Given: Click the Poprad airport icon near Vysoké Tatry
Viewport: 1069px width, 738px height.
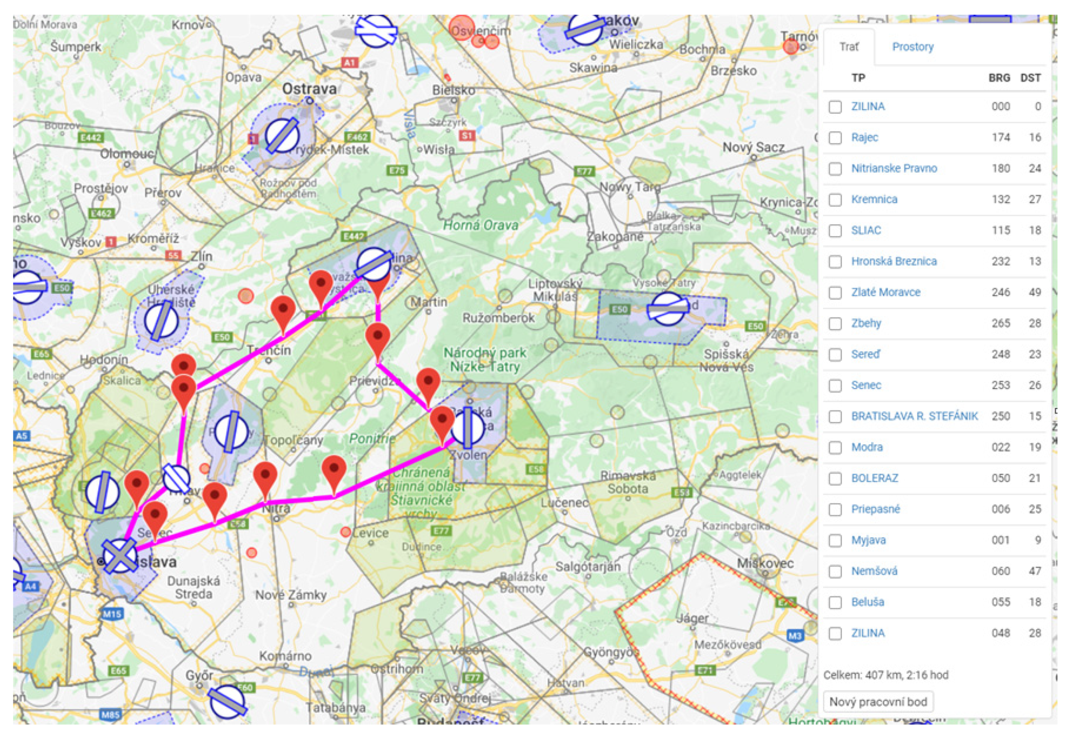Looking at the screenshot, I should [x=667, y=308].
